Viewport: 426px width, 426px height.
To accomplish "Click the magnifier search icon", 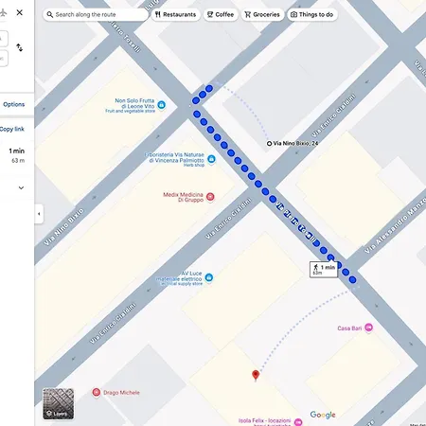I will tap(50, 14).
